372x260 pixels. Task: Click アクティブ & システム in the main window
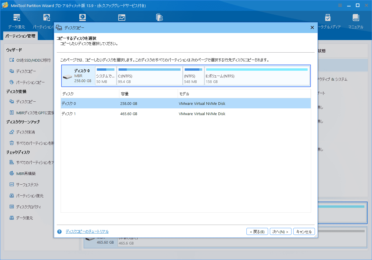(332, 79)
